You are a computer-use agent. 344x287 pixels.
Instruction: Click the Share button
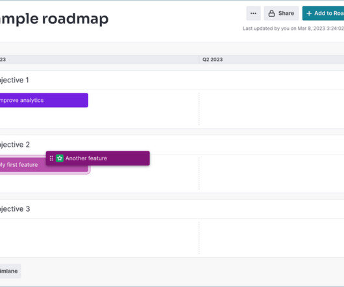pos(281,14)
